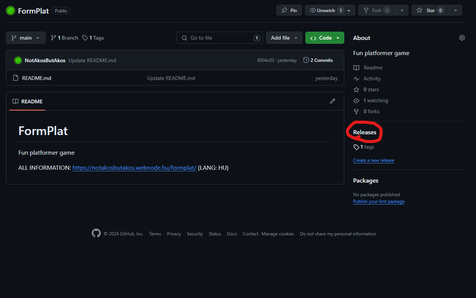The width and height of the screenshot is (476, 298).
Task: Open the 1 Branch list
Action: tap(65, 38)
